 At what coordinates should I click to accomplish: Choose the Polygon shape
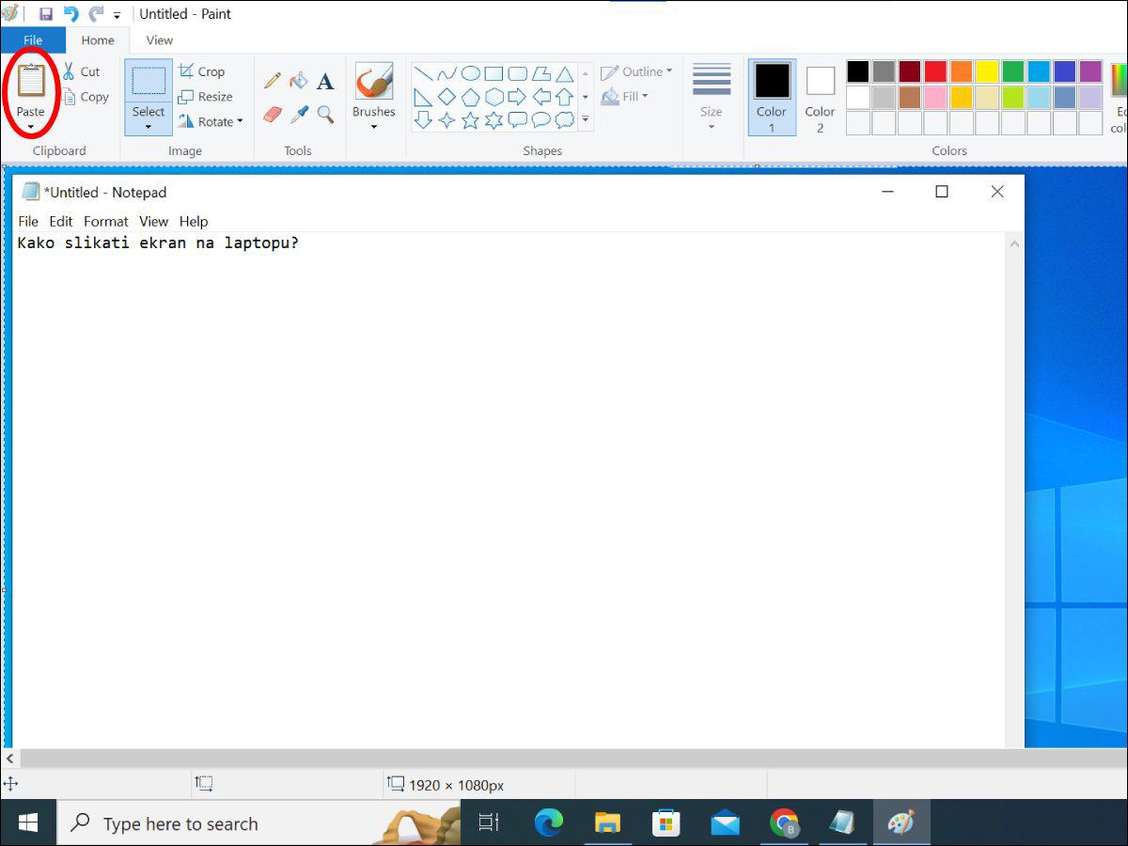click(540, 73)
